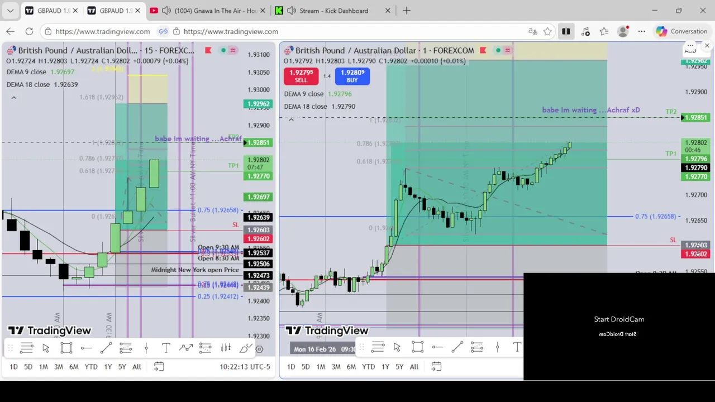Pick the trend line tool in the right chart
715x402 pixels.
[x=457, y=348]
